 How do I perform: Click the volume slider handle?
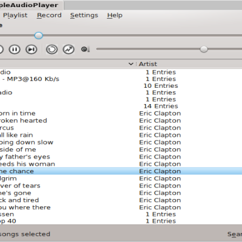pyautogui.click(x=204, y=49)
